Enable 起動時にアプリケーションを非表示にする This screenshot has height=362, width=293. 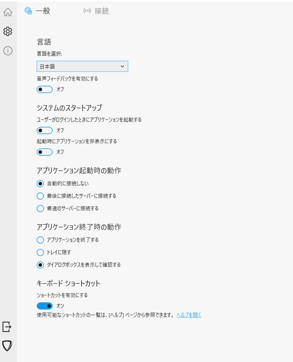[x=44, y=152]
